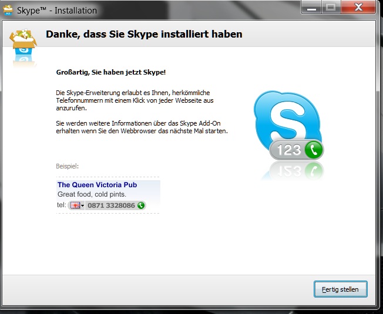Click the disabled maximize window button
The image size is (383, 314).
tap(331, 7)
